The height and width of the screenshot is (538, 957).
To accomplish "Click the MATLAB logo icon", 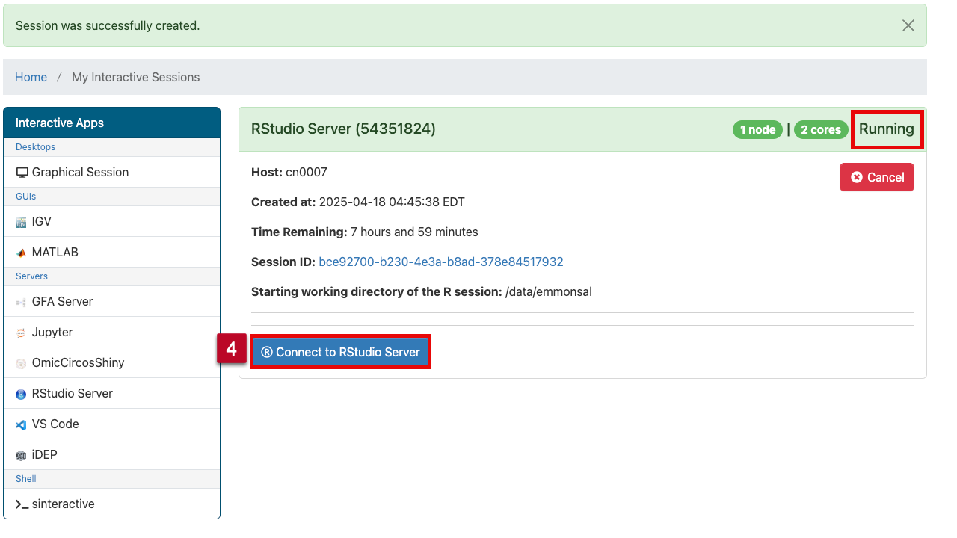I will (x=21, y=253).
